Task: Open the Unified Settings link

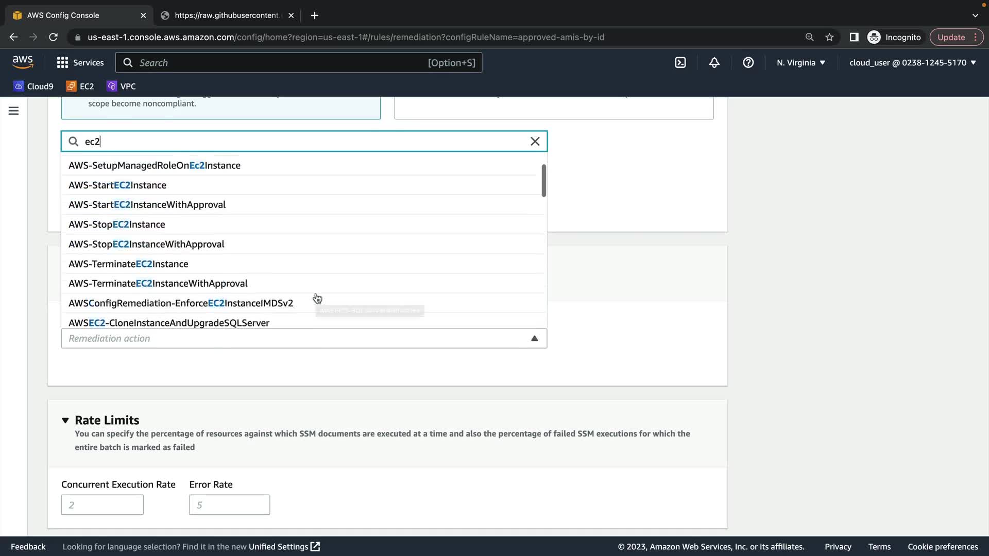Action: pyautogui.click(x=284, y=546)
